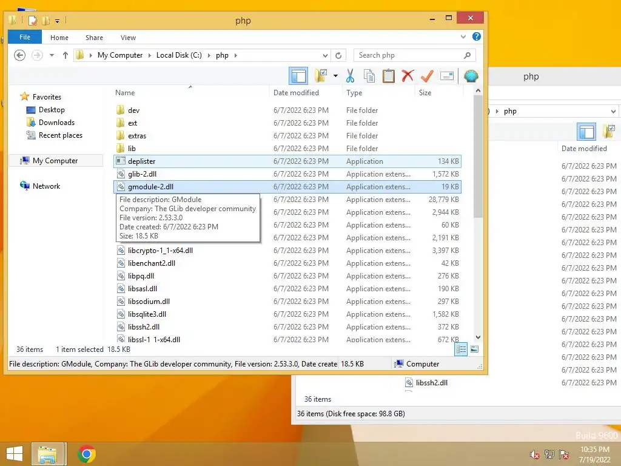This screenshot has width=621, height=466.
Task: Select the deplister application file
Action: [x=287, y=161]
